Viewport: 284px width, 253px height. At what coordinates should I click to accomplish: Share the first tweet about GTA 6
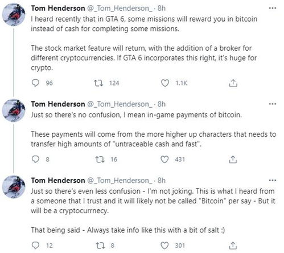click(233, 83)
